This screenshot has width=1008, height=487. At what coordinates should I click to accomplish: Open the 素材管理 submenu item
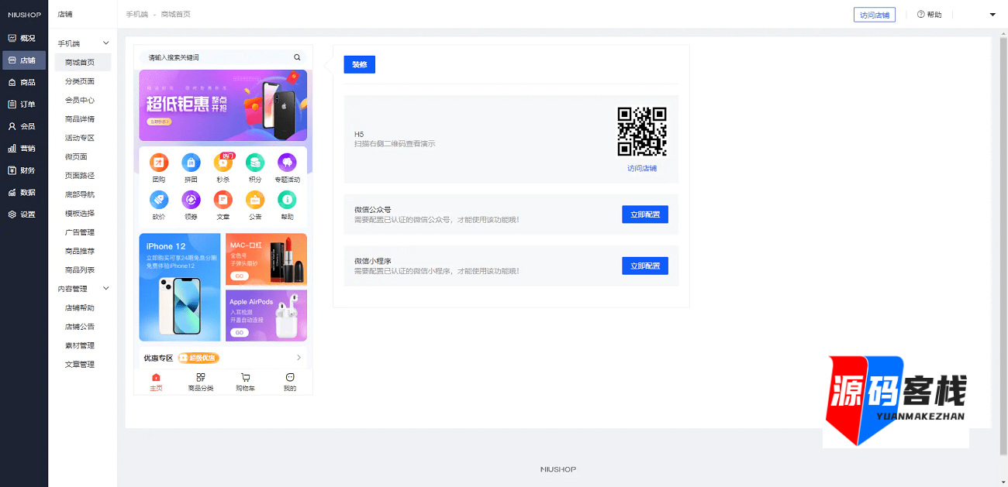coord(80,345)
